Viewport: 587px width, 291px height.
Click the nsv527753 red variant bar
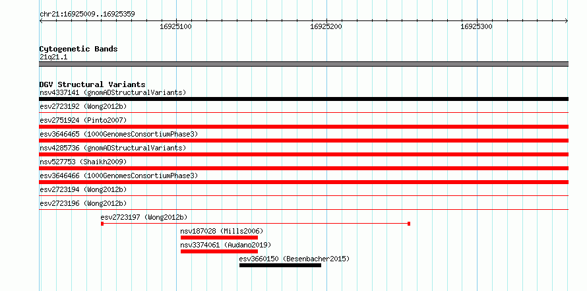[303, 168]
